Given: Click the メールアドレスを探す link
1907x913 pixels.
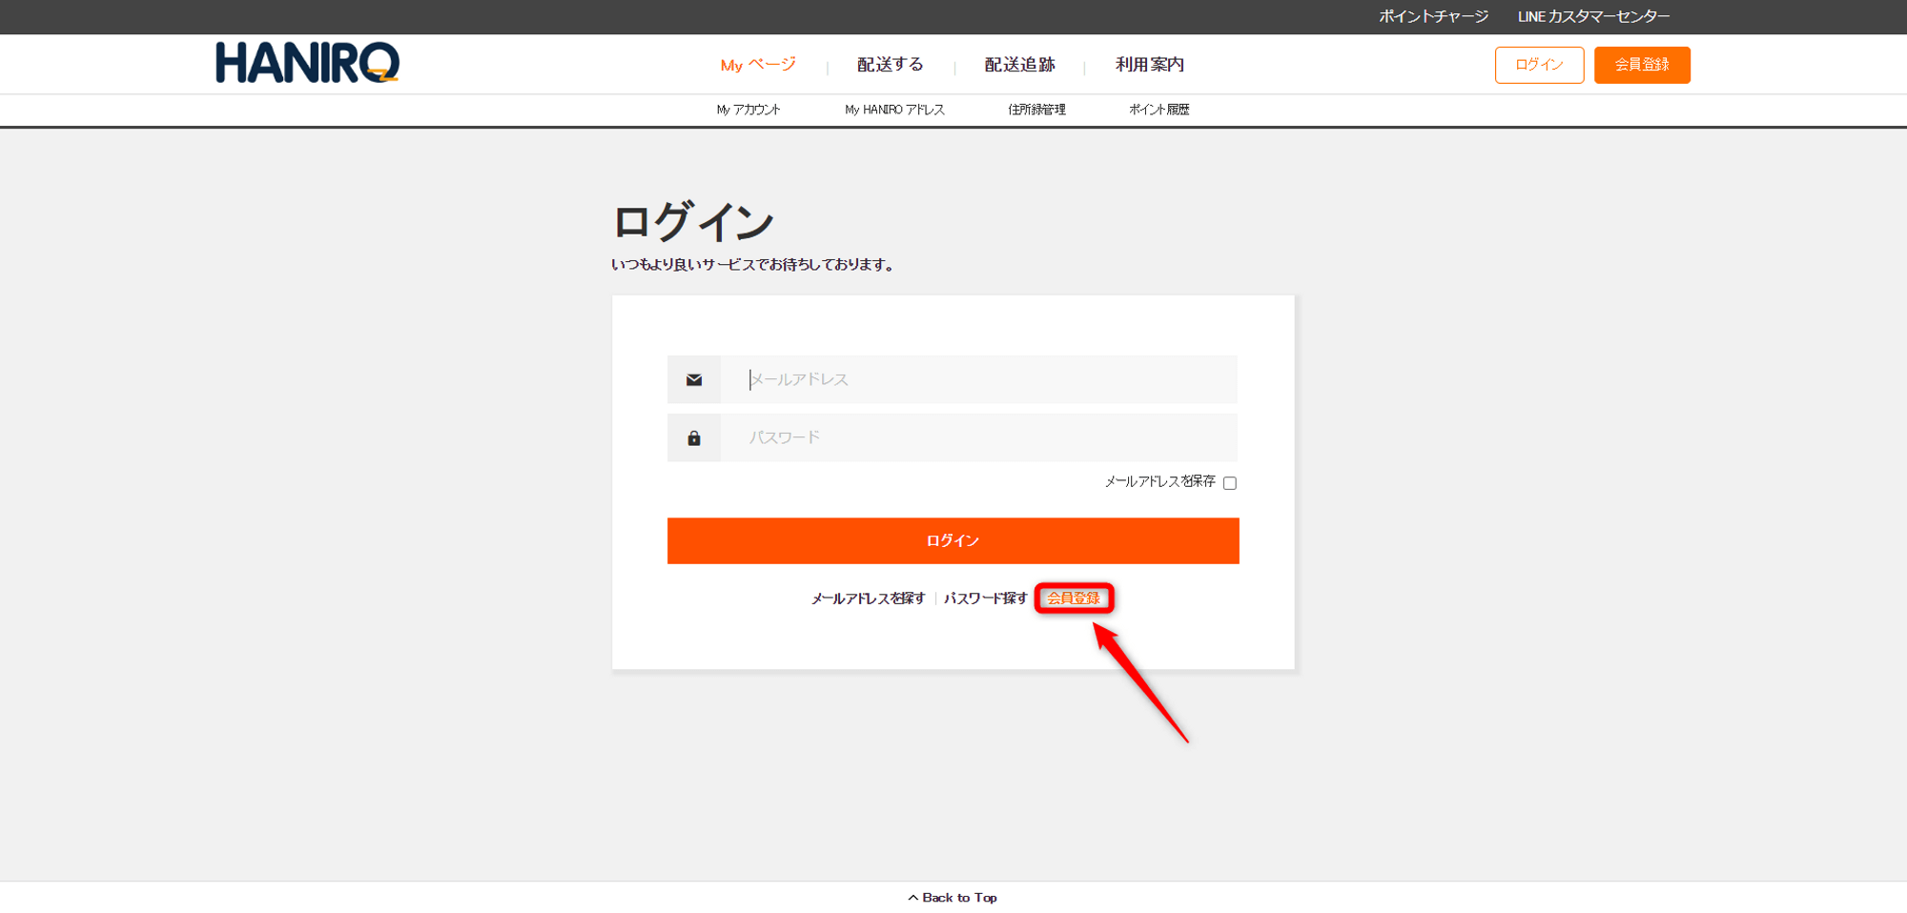Looking at the screenshot, I should [868, 599].
